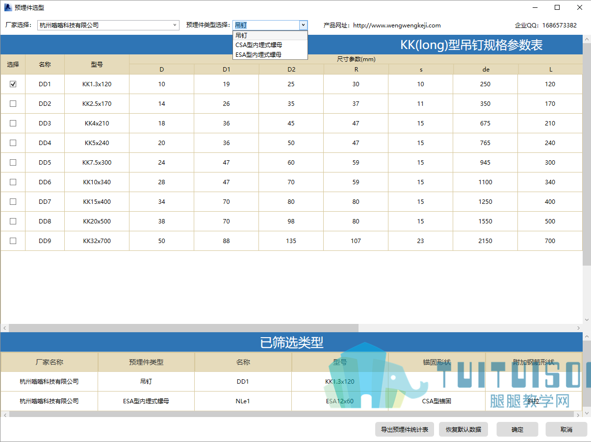Click the 107 R value cell
This screenshot has height=442, width=591.
[x=356, y=241]
